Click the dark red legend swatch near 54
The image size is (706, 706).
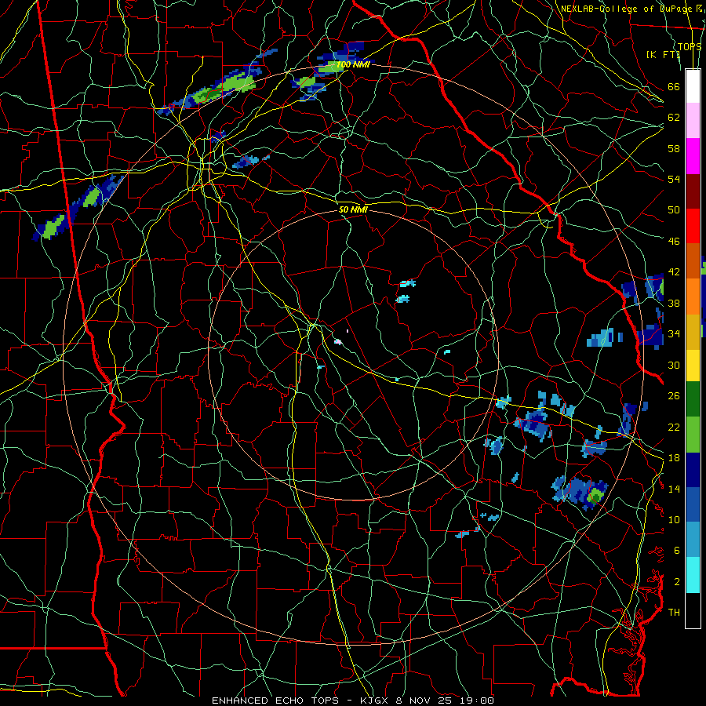tap(693, 191)
